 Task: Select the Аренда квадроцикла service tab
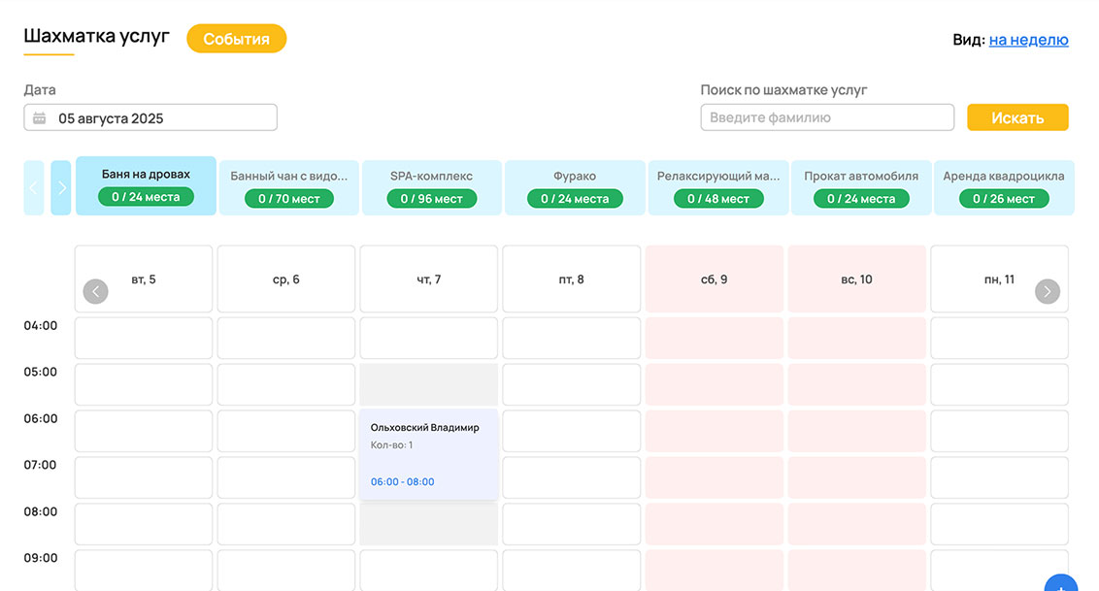[x=1003, y=187]
